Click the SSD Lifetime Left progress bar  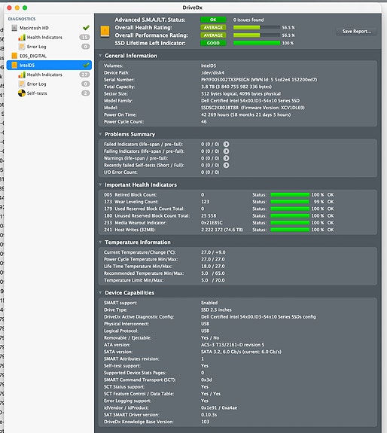[x=257, y=43]
